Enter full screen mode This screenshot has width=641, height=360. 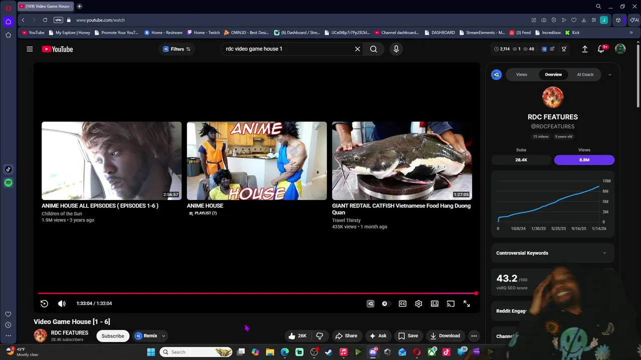[x=467, y=303]
